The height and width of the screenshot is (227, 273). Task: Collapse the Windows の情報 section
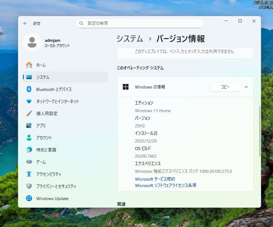click(x=246, y=87)
